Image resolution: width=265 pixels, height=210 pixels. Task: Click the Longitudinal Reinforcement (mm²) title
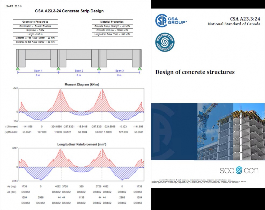[x=82, y=144]
